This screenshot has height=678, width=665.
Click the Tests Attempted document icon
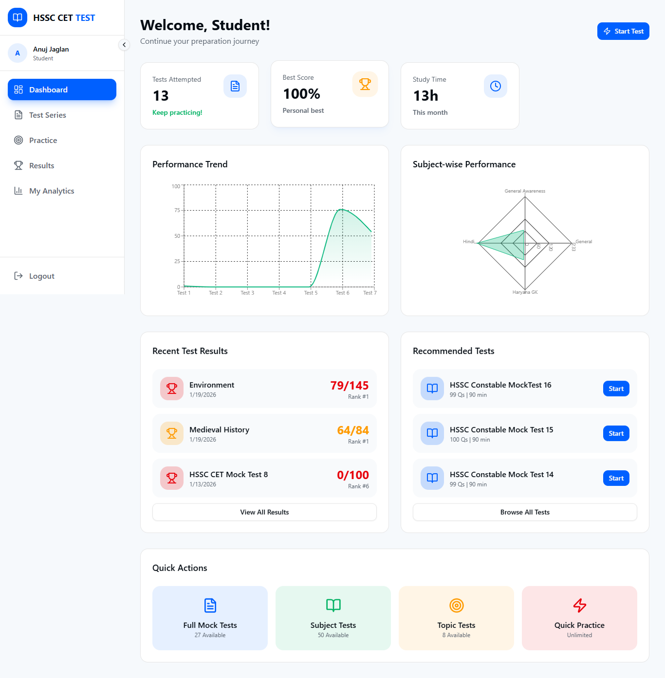coord(235,86)
